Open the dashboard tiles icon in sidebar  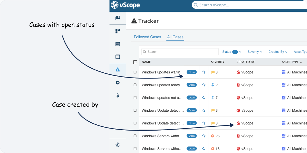[x=118, y=31]
